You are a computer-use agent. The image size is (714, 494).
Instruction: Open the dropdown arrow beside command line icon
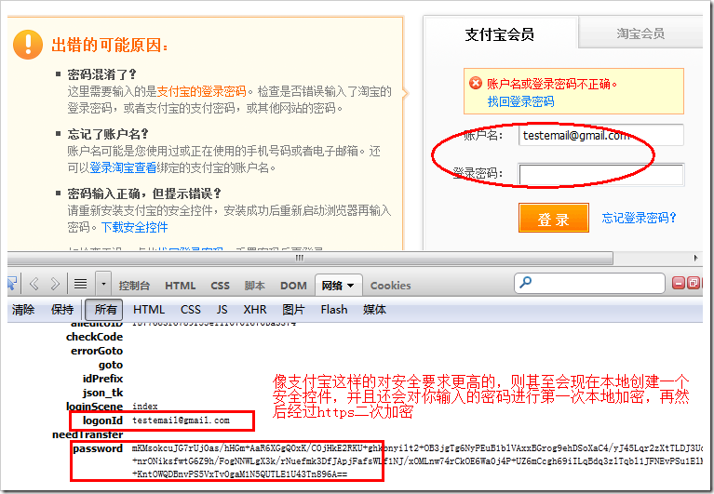coord(102,284)
